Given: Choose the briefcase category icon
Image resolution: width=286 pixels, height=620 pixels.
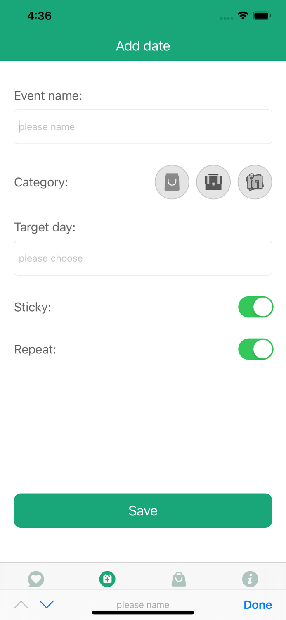Looking at the screenshot, I should coord(213,182).
